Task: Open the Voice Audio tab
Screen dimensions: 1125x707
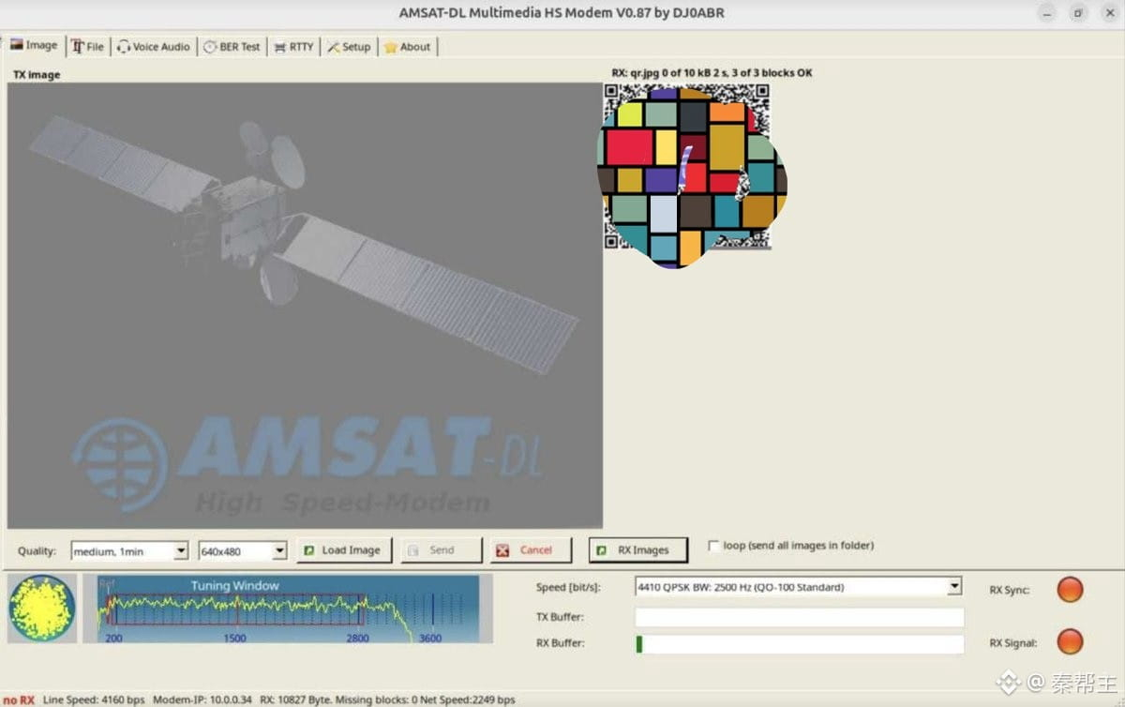Action: coord(153,46)
